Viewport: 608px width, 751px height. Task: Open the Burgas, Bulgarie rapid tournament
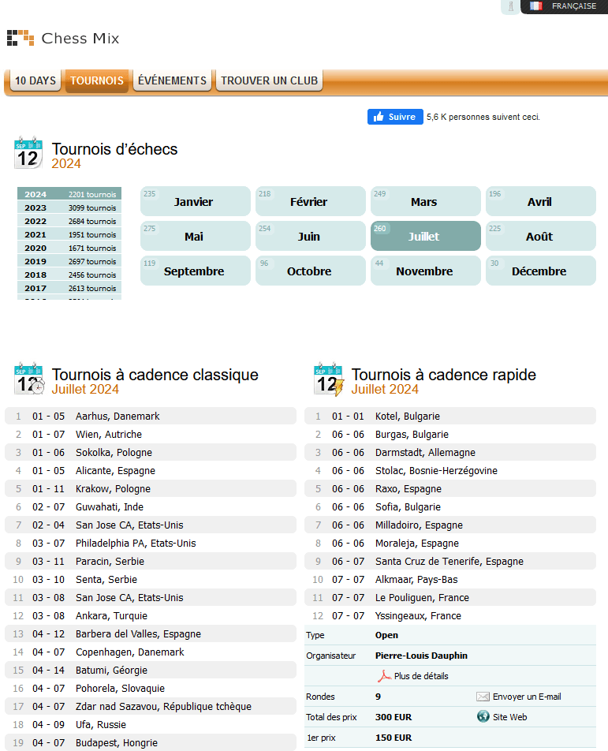coord(450,434)
